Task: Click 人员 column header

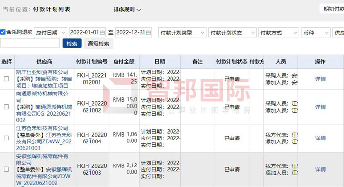Action: point(281,62)
